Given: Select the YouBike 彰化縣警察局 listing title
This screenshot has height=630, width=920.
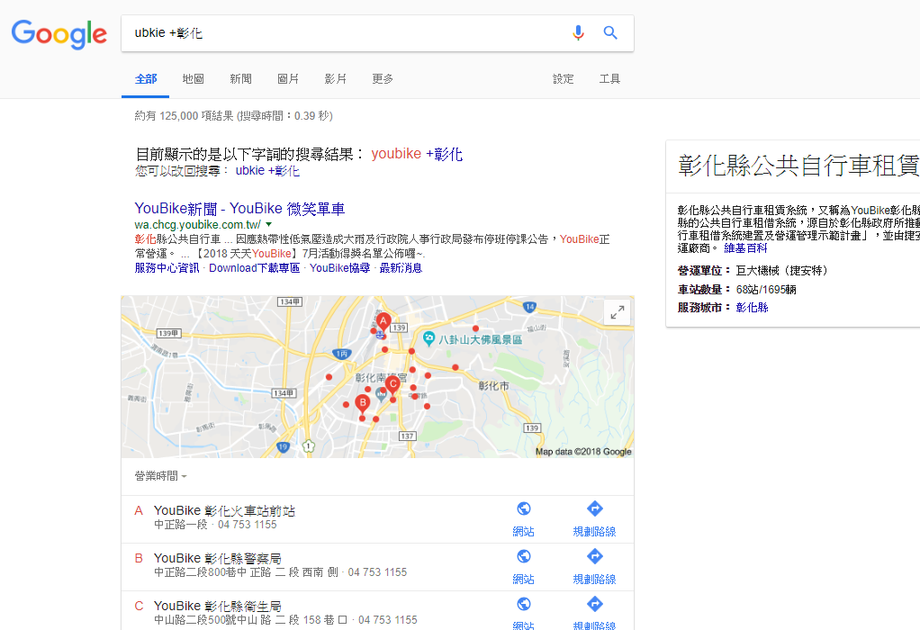Looking at the screenshot, I should click(x=217, y=558).
